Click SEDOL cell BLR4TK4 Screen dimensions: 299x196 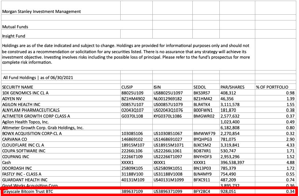point(206,104)
